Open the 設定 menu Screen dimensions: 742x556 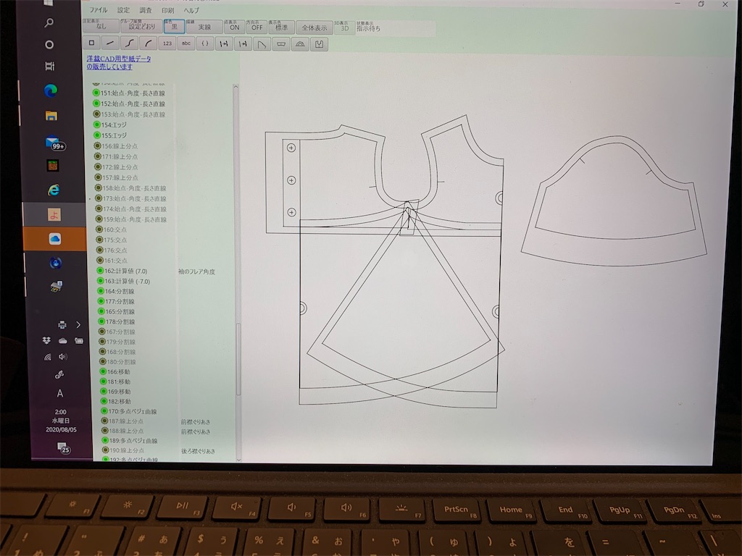point(123,10)
